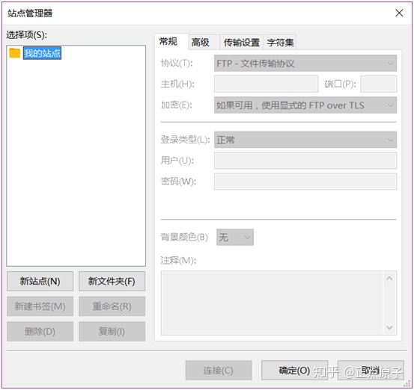Open the 登录类型 logon type dropdown
Image resolution: width=414 pixels, height=390 pixels.
point(305,140)
